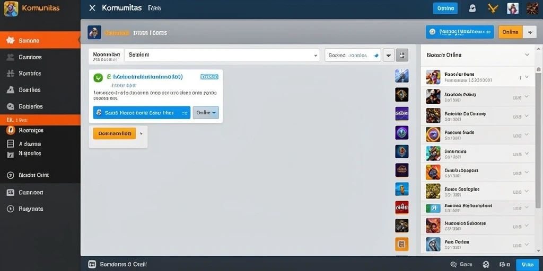
Task: Click the gear-like icon in bottom bar right
Action: [x=486, y=265]
